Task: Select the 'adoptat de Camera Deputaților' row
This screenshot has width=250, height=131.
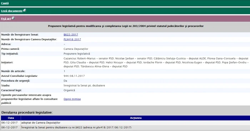Action: [125, 123]
